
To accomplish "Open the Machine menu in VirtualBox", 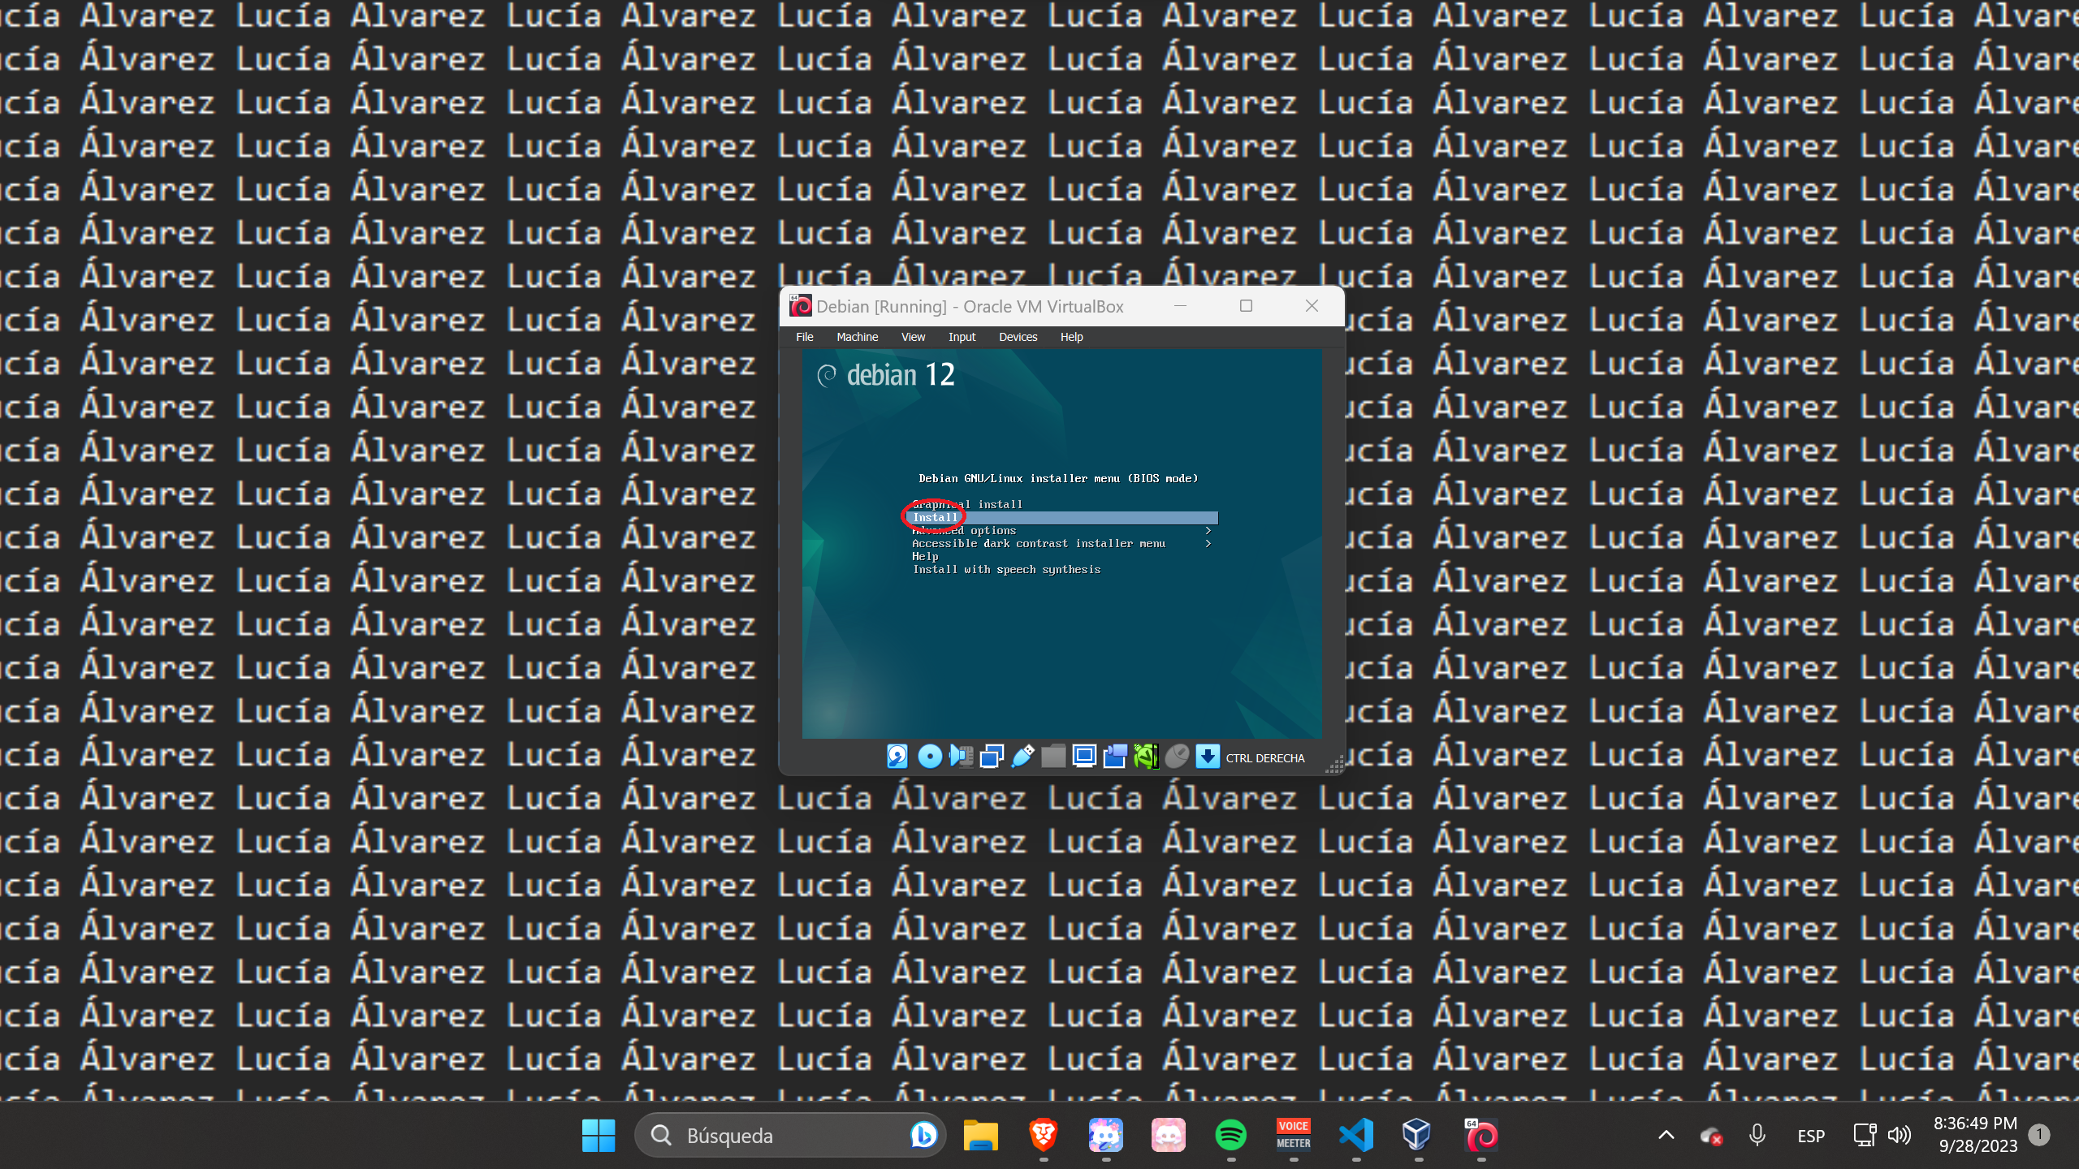I will pos(857,336).
